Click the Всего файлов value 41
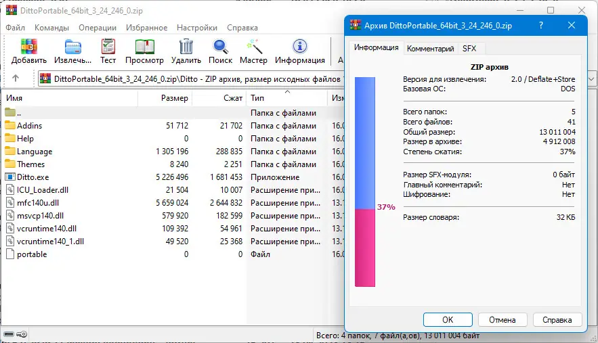The width and height of the screenshot is (598, 343). [572, 122]
